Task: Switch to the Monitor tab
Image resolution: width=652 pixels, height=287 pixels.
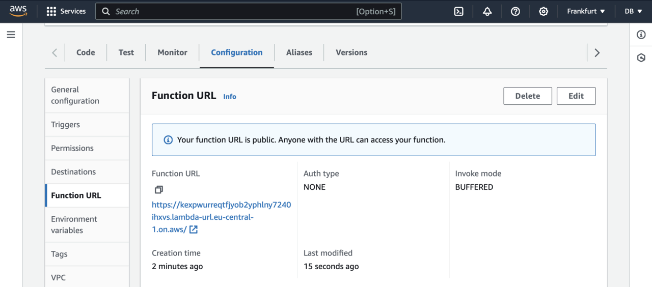Action: coord(172,52)
